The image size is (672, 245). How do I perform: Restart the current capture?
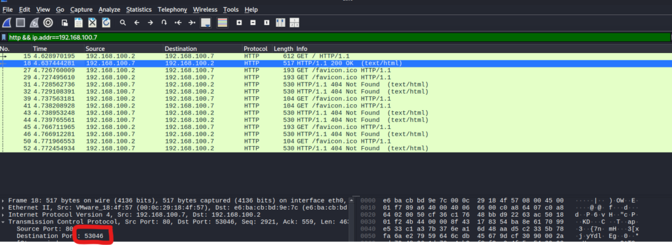coord(34,23)
